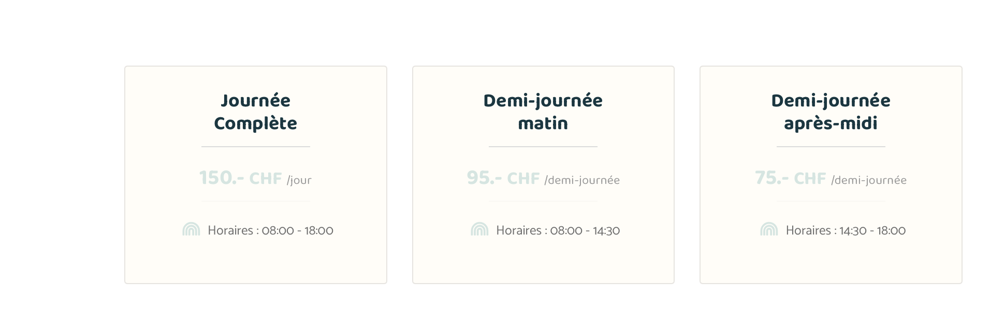990x312 pixels.
Task: Click the /jour unit label
Action: tap(299, 180)
